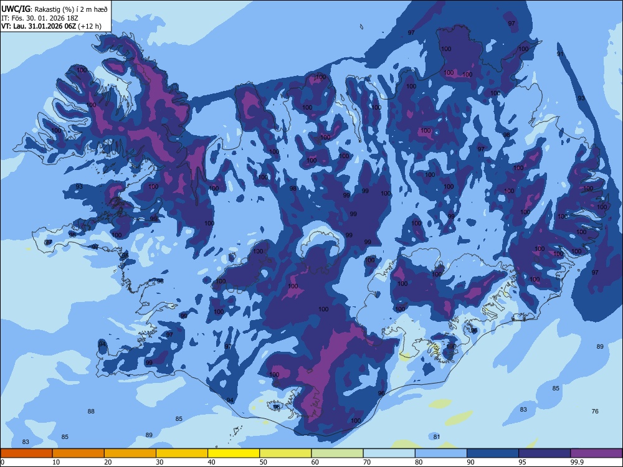Click the lightest blue 70–80 legend swatch

pos(389,453)
